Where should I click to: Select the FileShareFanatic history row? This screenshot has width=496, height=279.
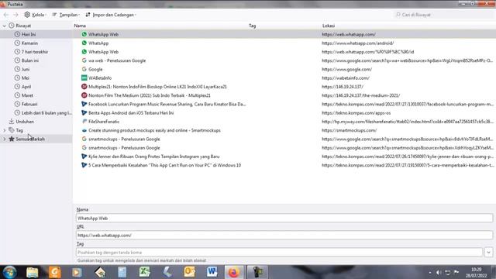(x=284, y=122)
